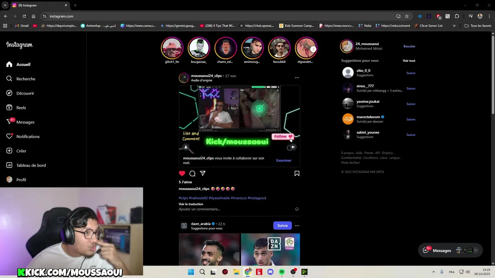Show next stories with arrow

coord(313,49)
